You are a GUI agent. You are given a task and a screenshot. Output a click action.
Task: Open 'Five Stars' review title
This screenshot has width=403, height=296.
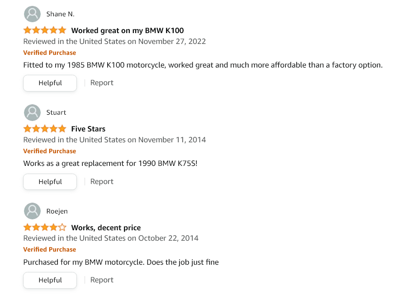(88, 129)
